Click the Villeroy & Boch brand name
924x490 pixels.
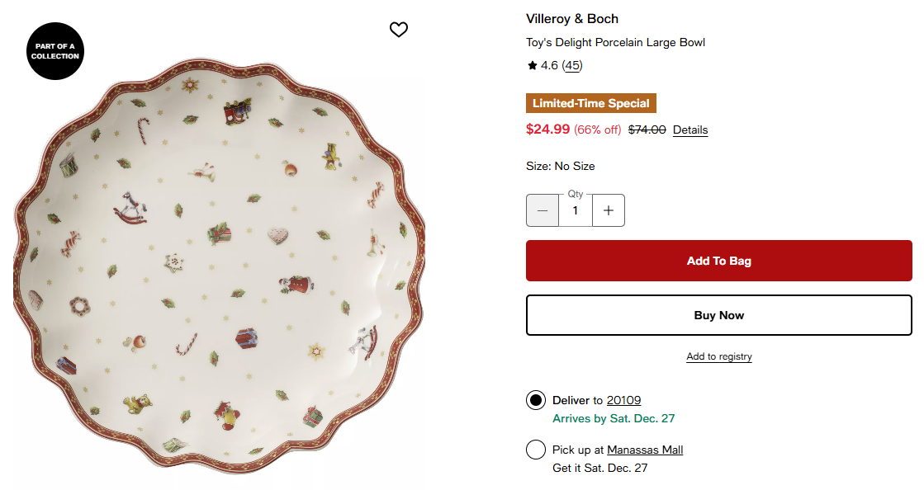[x=572, y=19]
